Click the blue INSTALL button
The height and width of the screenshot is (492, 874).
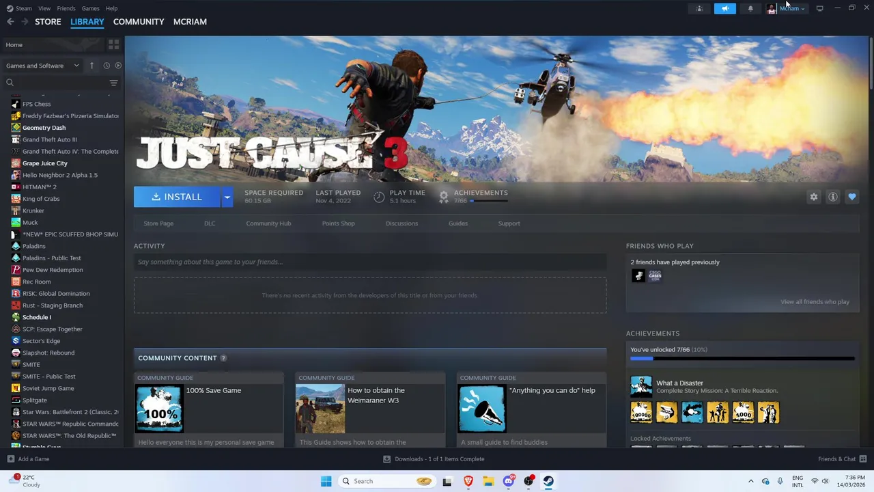(177, 197)
